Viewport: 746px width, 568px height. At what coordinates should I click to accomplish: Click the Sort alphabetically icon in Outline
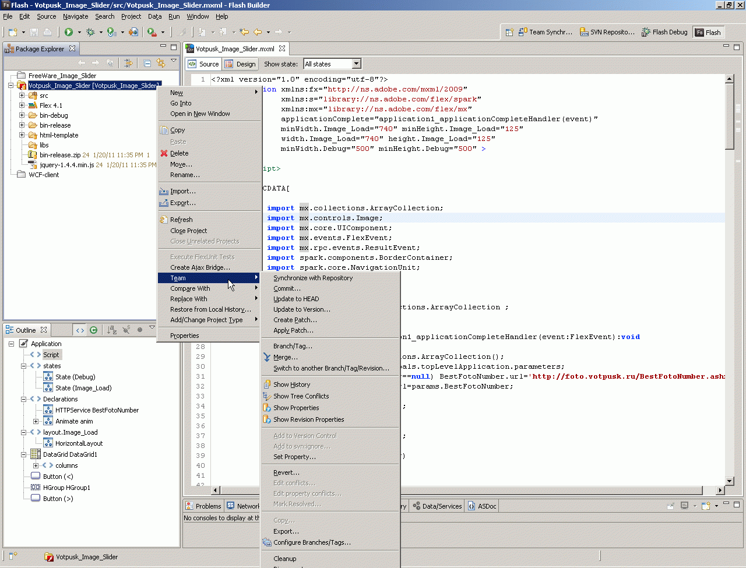[x=112, y=330]
